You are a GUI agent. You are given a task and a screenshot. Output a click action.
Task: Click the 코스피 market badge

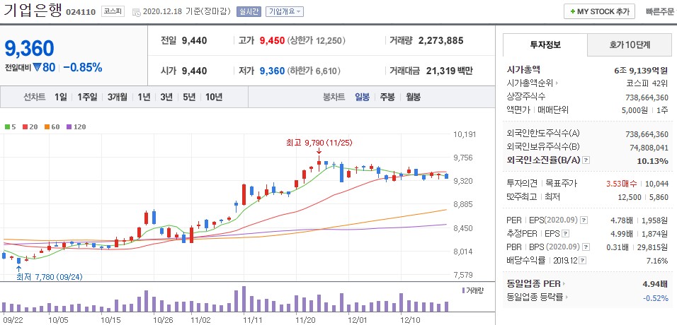click(113, 11)
